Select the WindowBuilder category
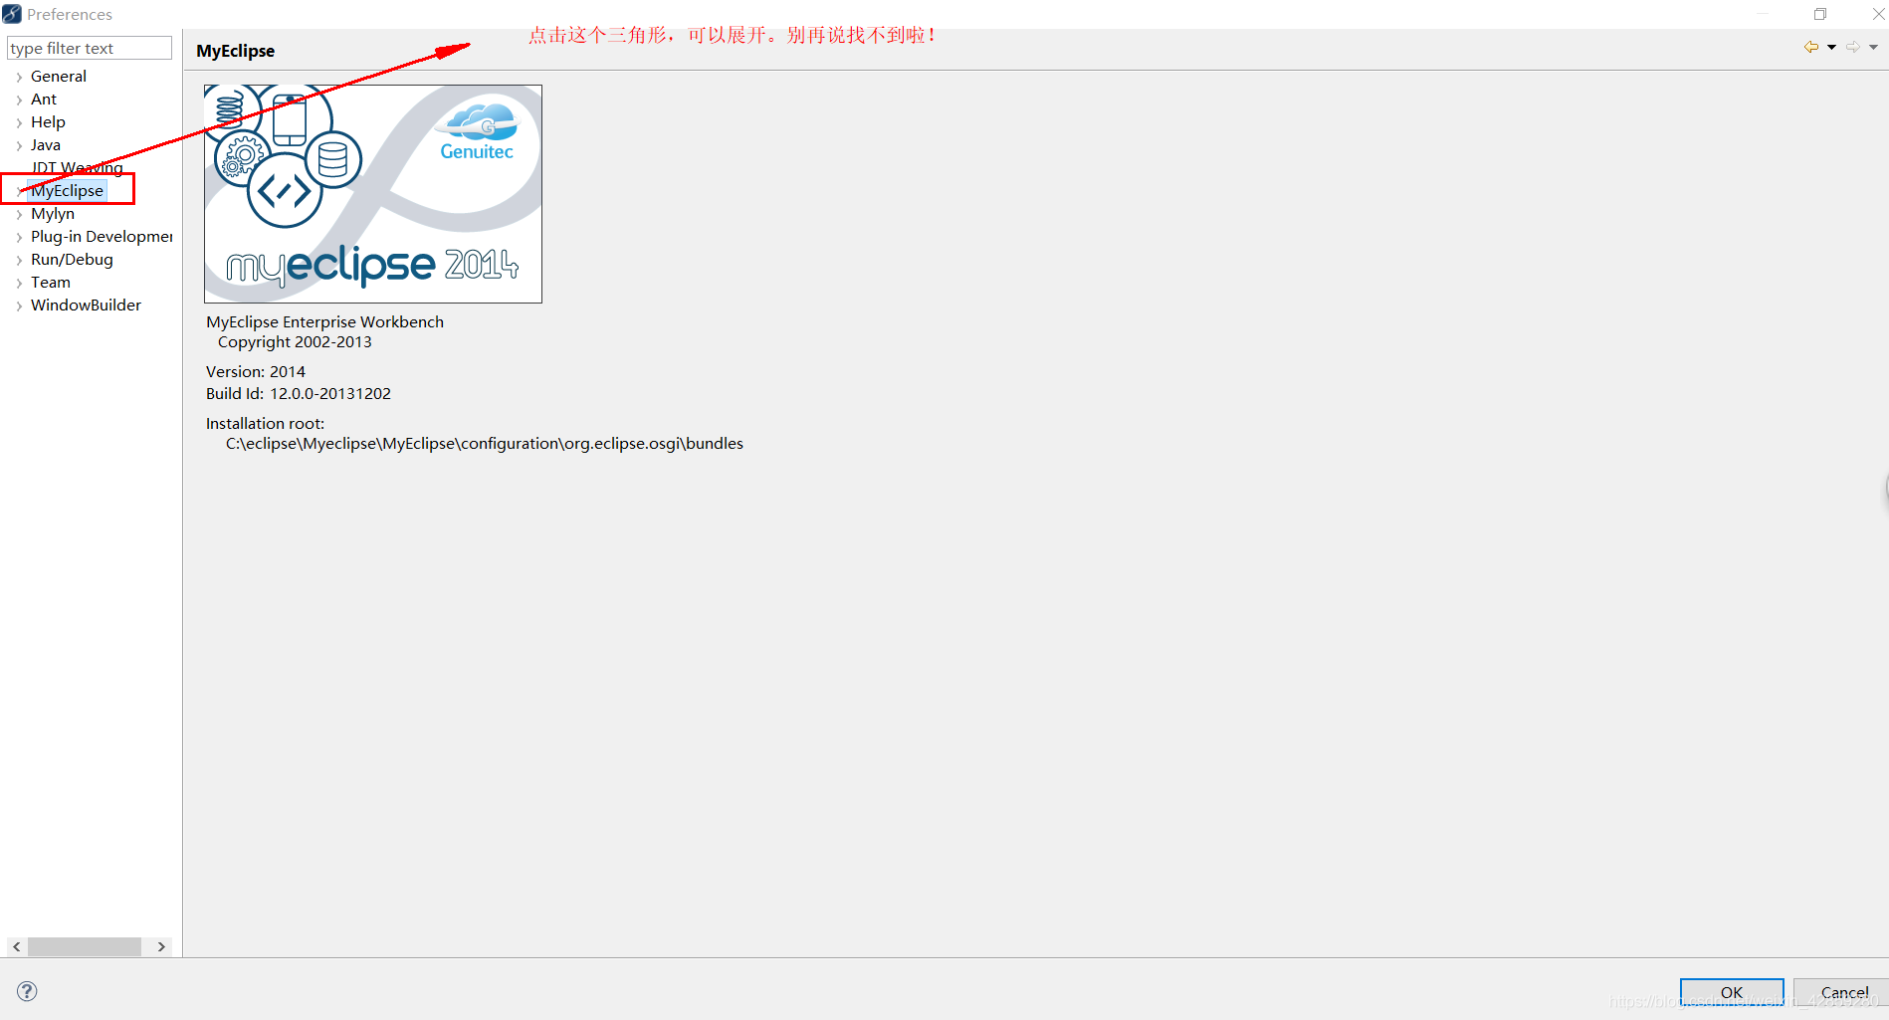This screenshot has height=1020, width=1889. click(x=86, y=305)
